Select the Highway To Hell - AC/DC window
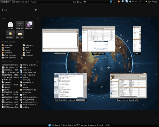 click(128, 86)
